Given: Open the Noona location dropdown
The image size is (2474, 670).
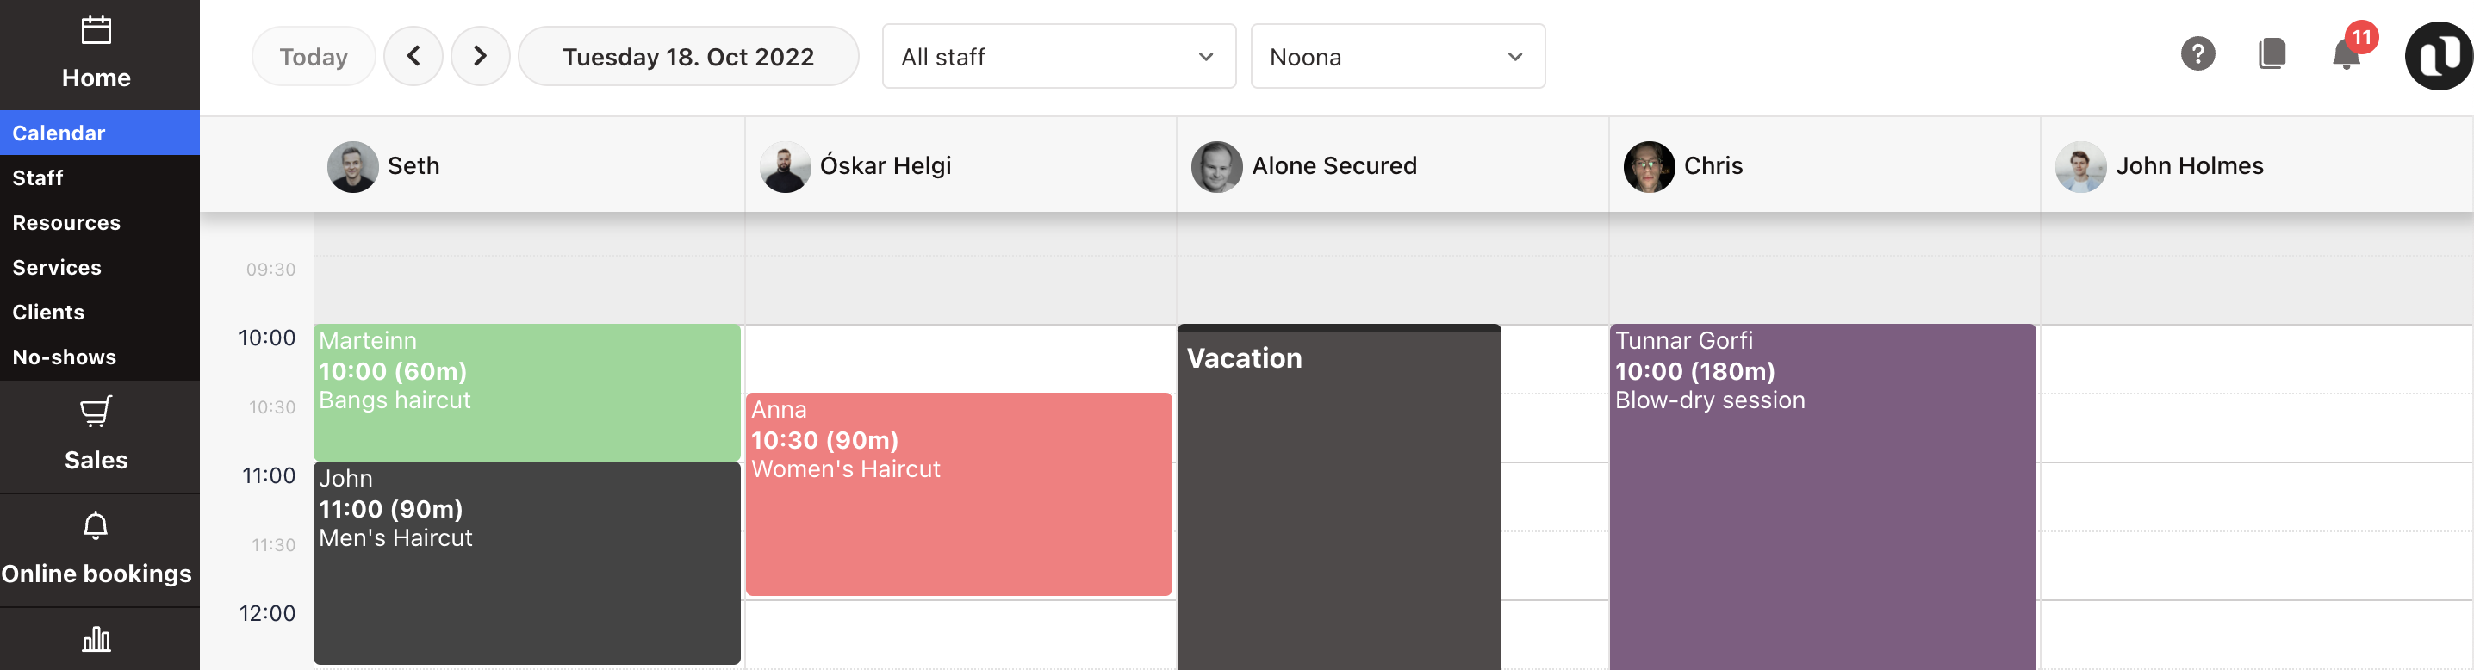Looking at the screenshot, I should (x=1397, y=57).
